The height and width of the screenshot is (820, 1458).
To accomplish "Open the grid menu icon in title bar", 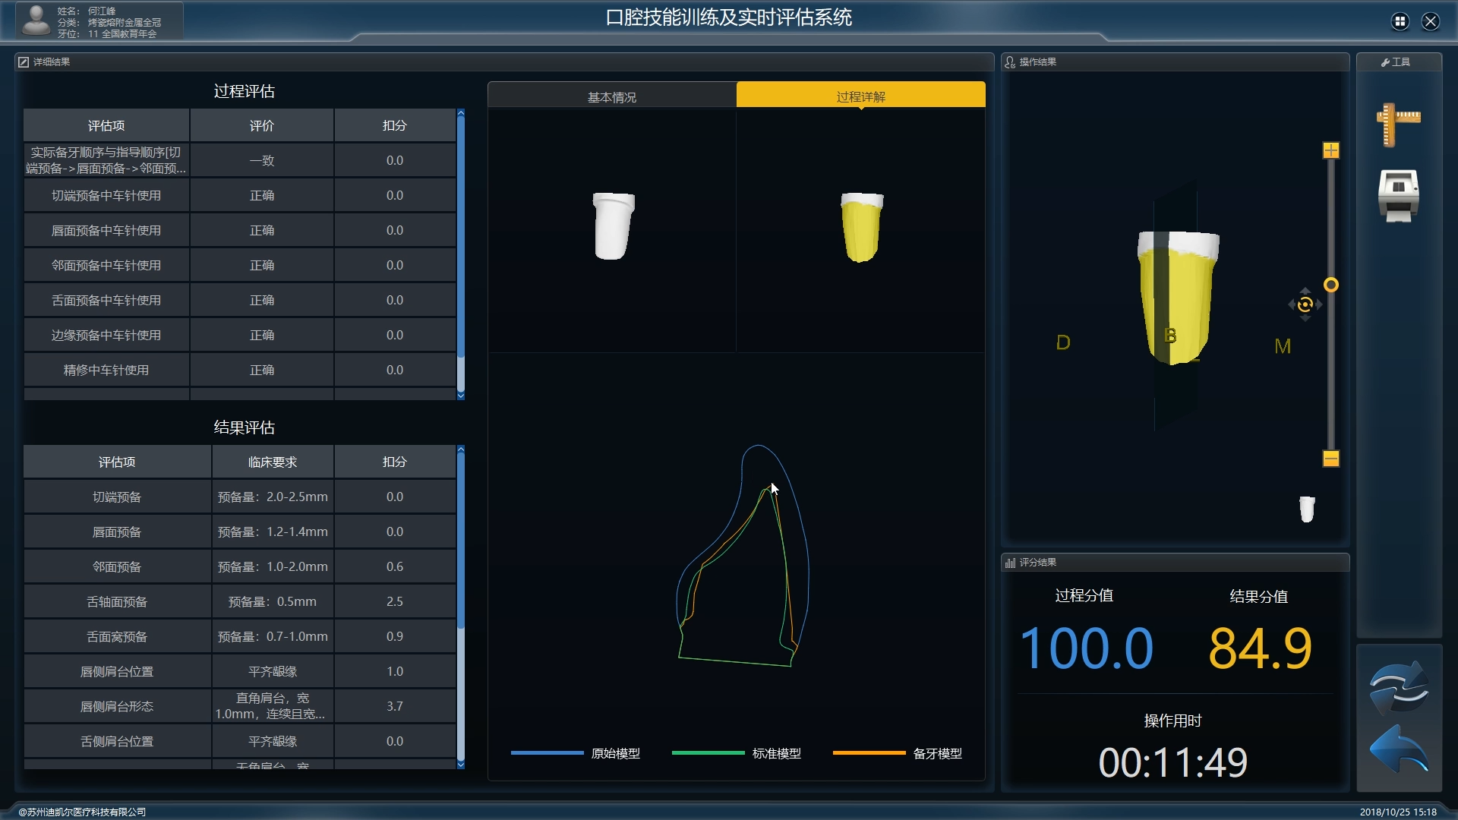I will [x=1400, y=21].
